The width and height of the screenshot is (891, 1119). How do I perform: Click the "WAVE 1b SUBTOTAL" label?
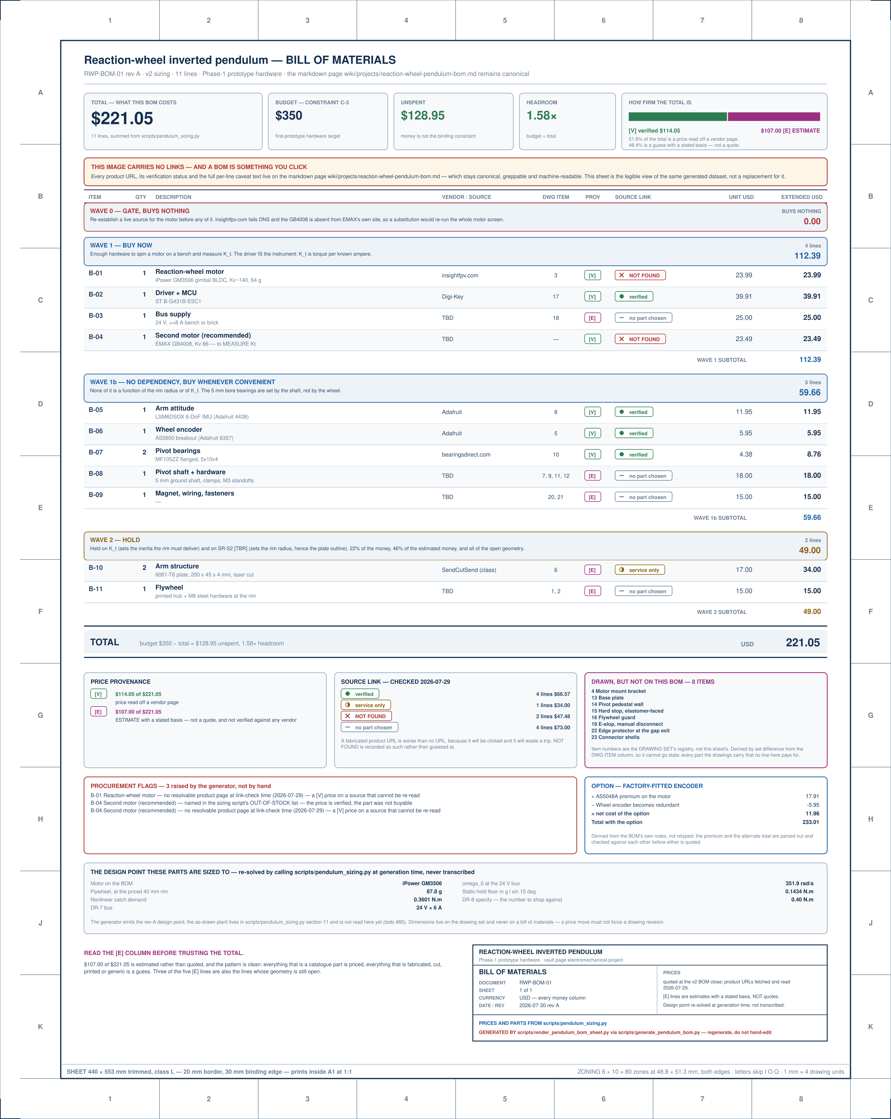tap(720, 518)
